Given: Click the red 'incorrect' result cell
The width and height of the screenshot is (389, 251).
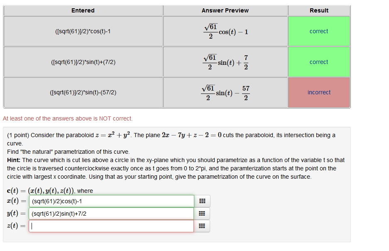Looking at the screenshot, I should pyautogui.click(x=318, y=92).
